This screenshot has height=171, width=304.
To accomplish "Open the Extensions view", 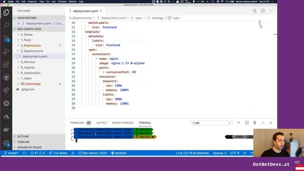I will [x=6, y=65].
